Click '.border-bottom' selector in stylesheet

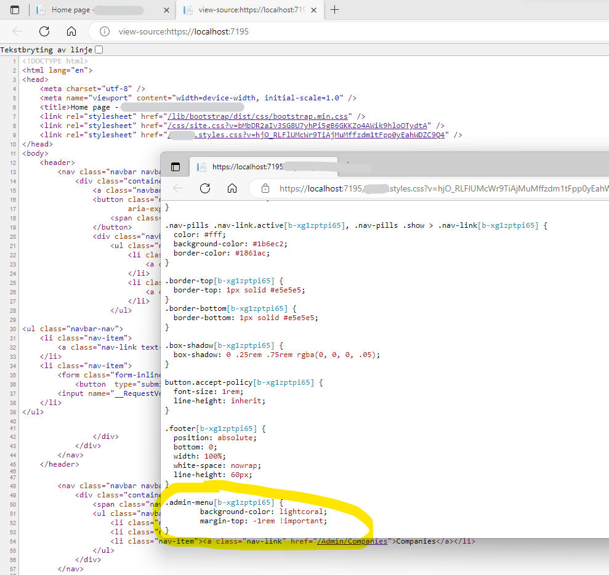(196, 308)
